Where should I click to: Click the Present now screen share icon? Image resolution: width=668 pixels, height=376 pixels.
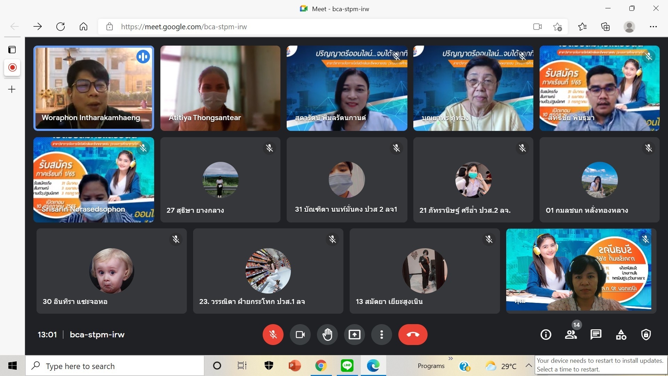354,335
